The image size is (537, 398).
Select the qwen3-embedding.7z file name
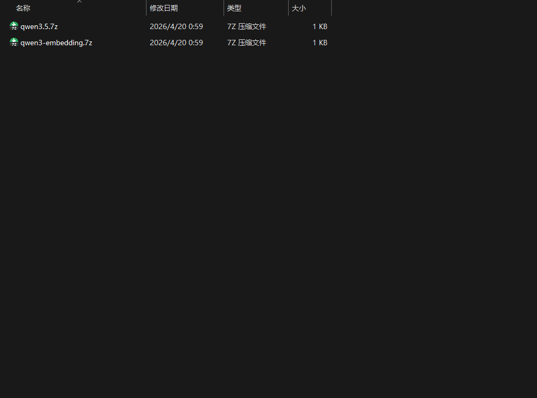click(x=56, y=43)
